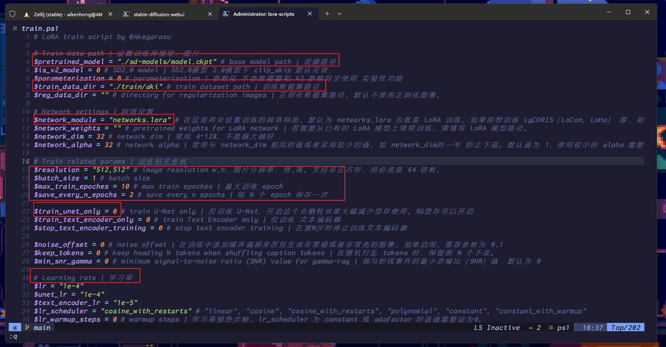Minimize the Windows Terminal window
This screenshot has height=347, width=666.
(609, 12)
